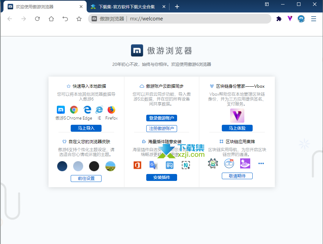The image size is (323, 244).
Task: Choose the black skin swatch
Action: tap(94, 166)
